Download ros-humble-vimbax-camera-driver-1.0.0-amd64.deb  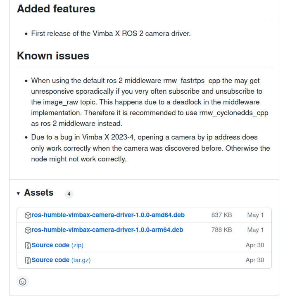[x=108, y=215]
